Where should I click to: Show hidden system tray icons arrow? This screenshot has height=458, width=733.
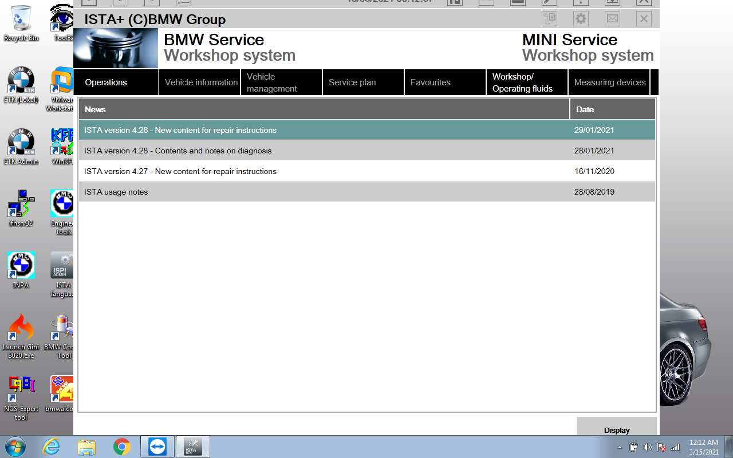coord(620,447)
